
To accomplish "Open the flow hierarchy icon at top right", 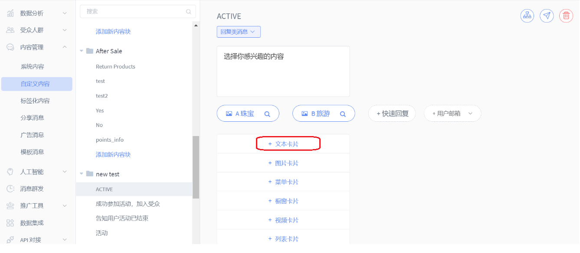I will click(x=527, y=16).
